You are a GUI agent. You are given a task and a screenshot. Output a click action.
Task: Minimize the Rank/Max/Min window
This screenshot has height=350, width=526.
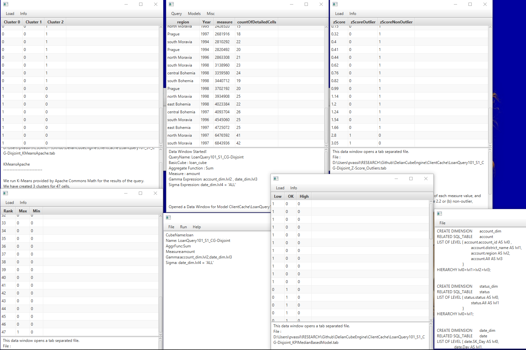point(126,193)
